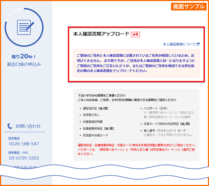
Task: Click the 個人番号（マイナンバー）カード item
Action: (165, 131)
